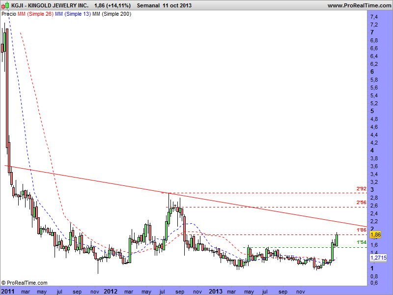Click the 2012 year label on time axis

111,292
